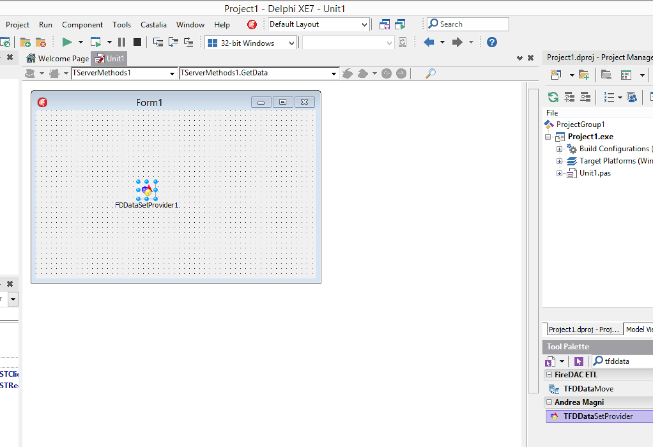Image resolution: width=653 pixels, height=447 pixels.
Task: Open the Project menu
Action: [18, 25]
